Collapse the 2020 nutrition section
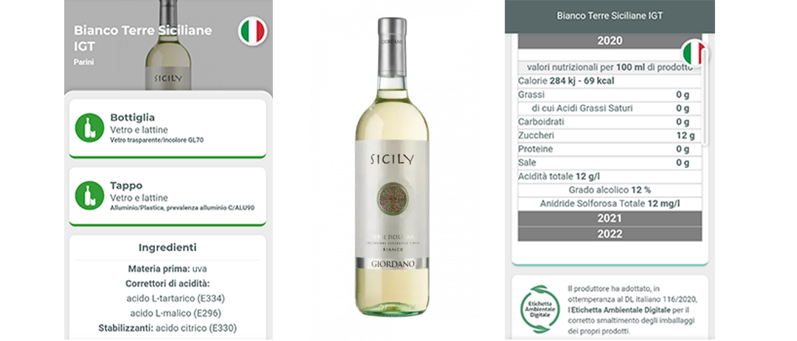The image size is (797, 341). tap(610, 41)
